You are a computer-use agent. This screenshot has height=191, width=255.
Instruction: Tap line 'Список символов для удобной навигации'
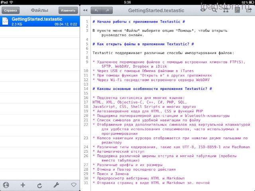(x=147, y=120)
